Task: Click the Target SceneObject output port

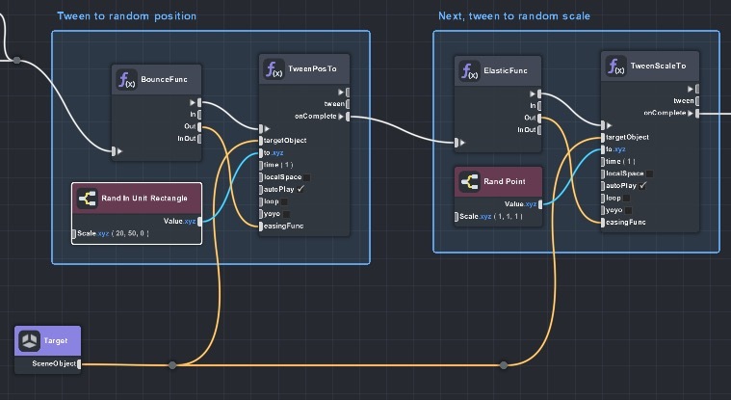Action: click(79, 364)
